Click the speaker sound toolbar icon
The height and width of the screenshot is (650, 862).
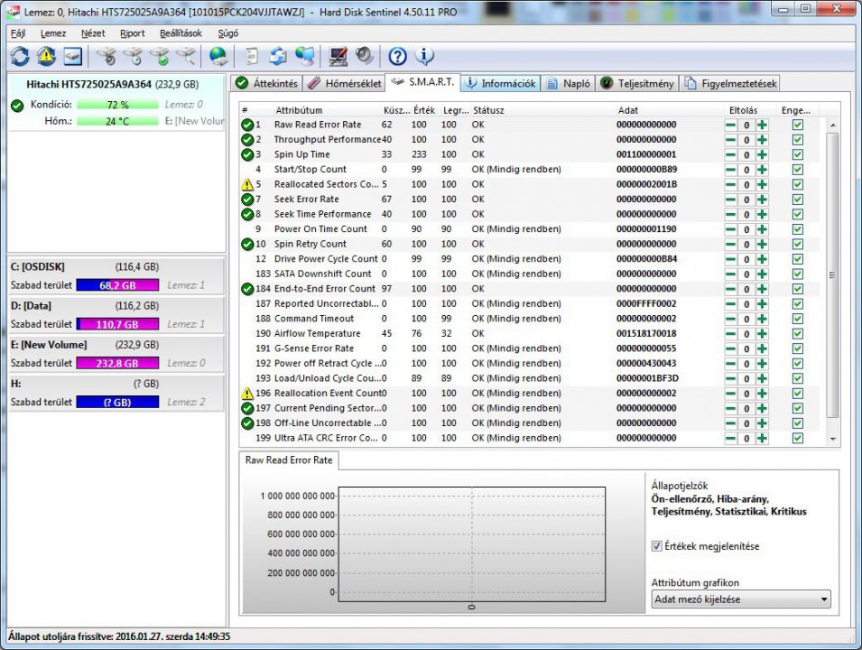coord(364,56)
